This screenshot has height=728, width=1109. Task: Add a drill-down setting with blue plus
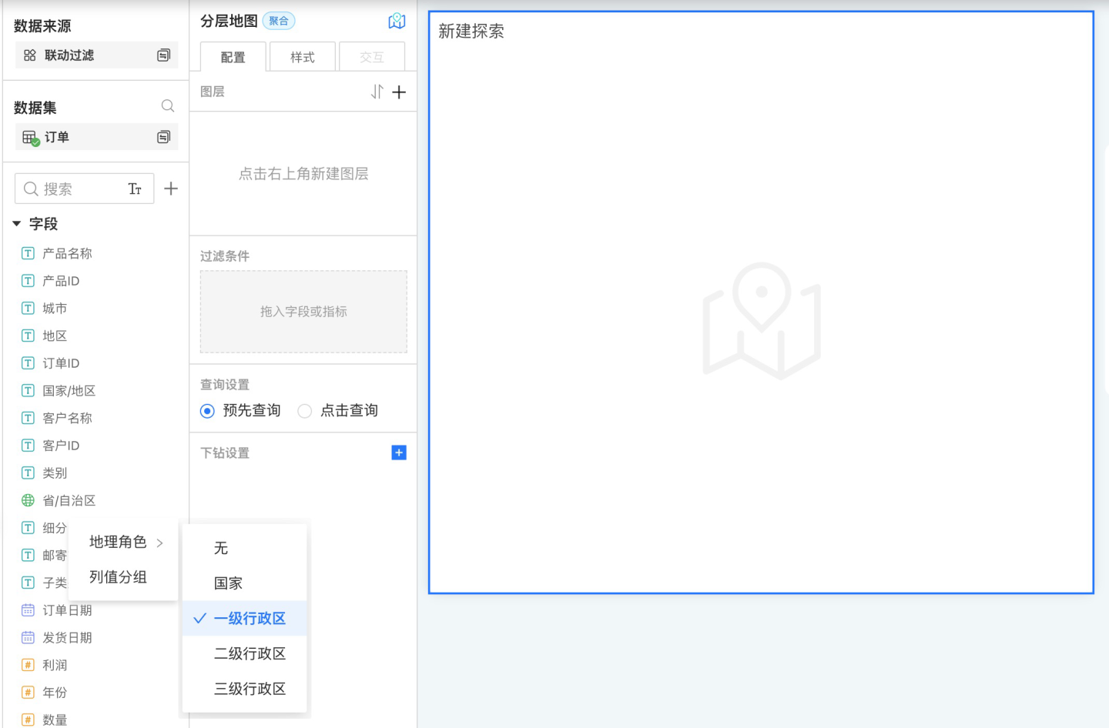pos(399,452)
